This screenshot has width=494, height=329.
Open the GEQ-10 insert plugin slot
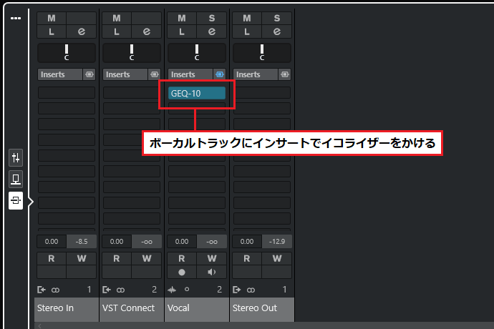coord(197,93)
